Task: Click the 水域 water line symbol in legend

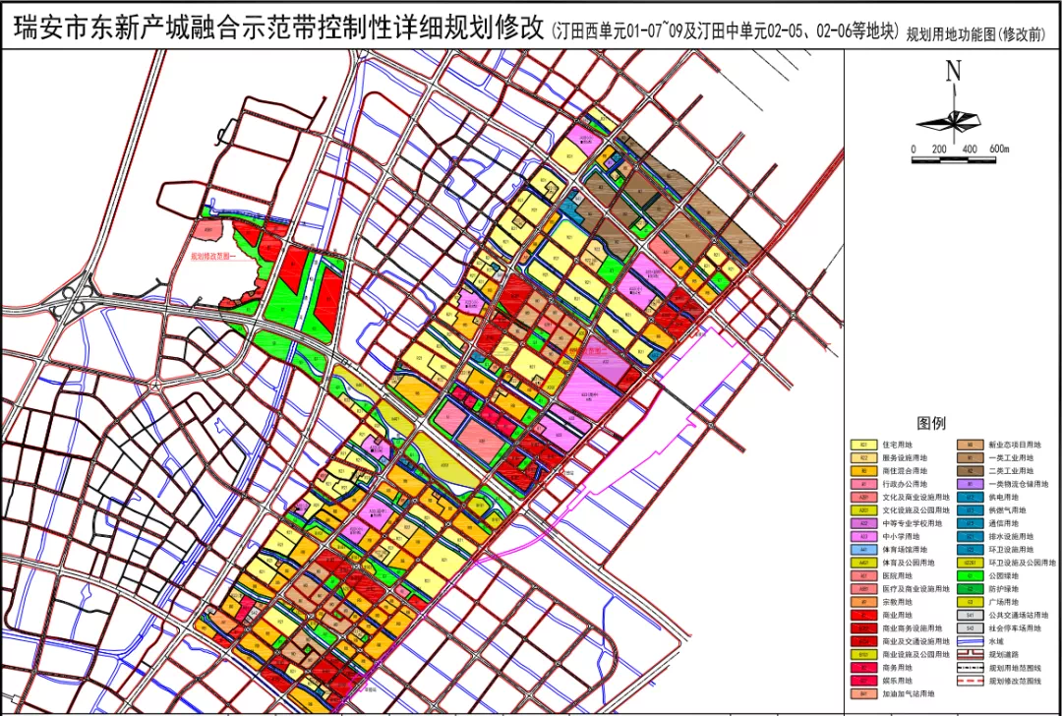Action: [970, 639]
